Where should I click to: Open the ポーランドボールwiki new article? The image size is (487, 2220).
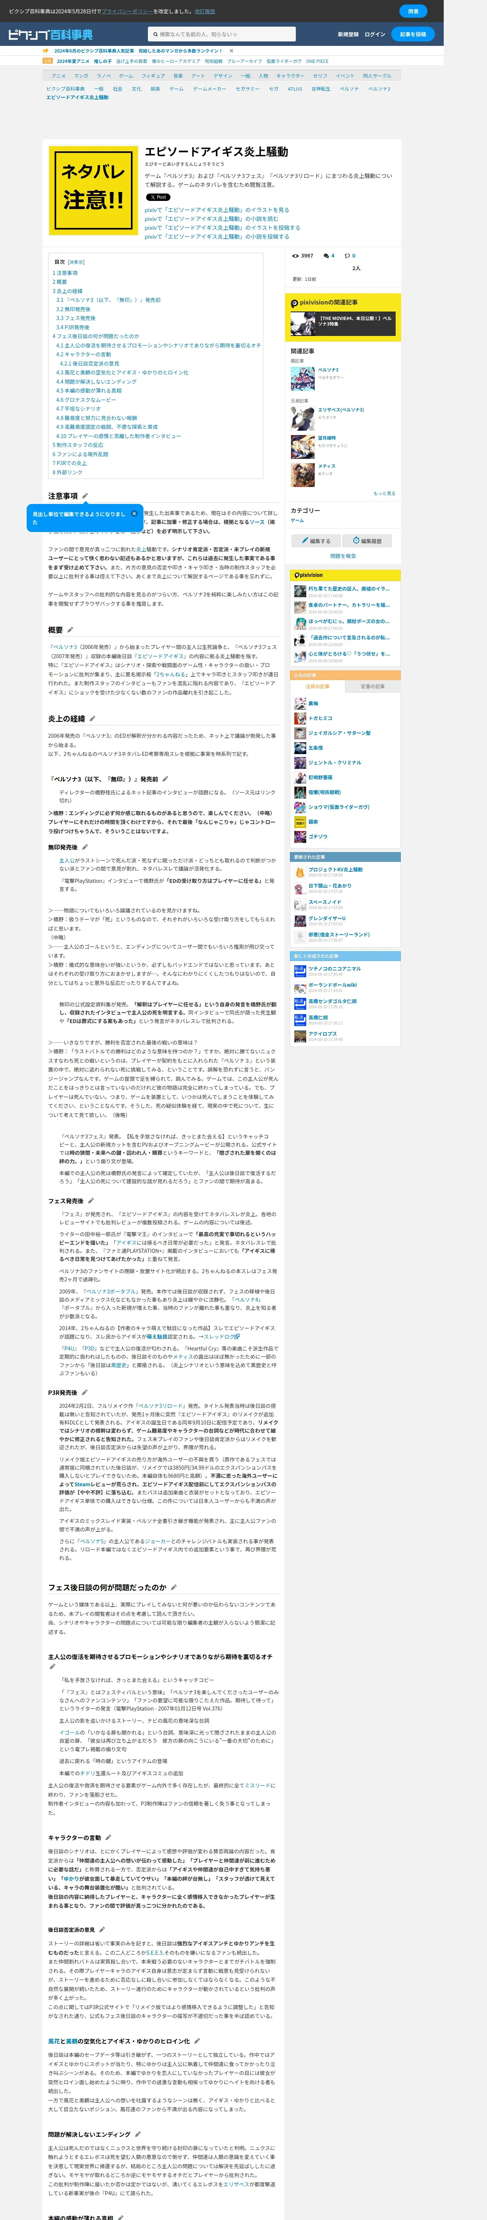[333, 985]
